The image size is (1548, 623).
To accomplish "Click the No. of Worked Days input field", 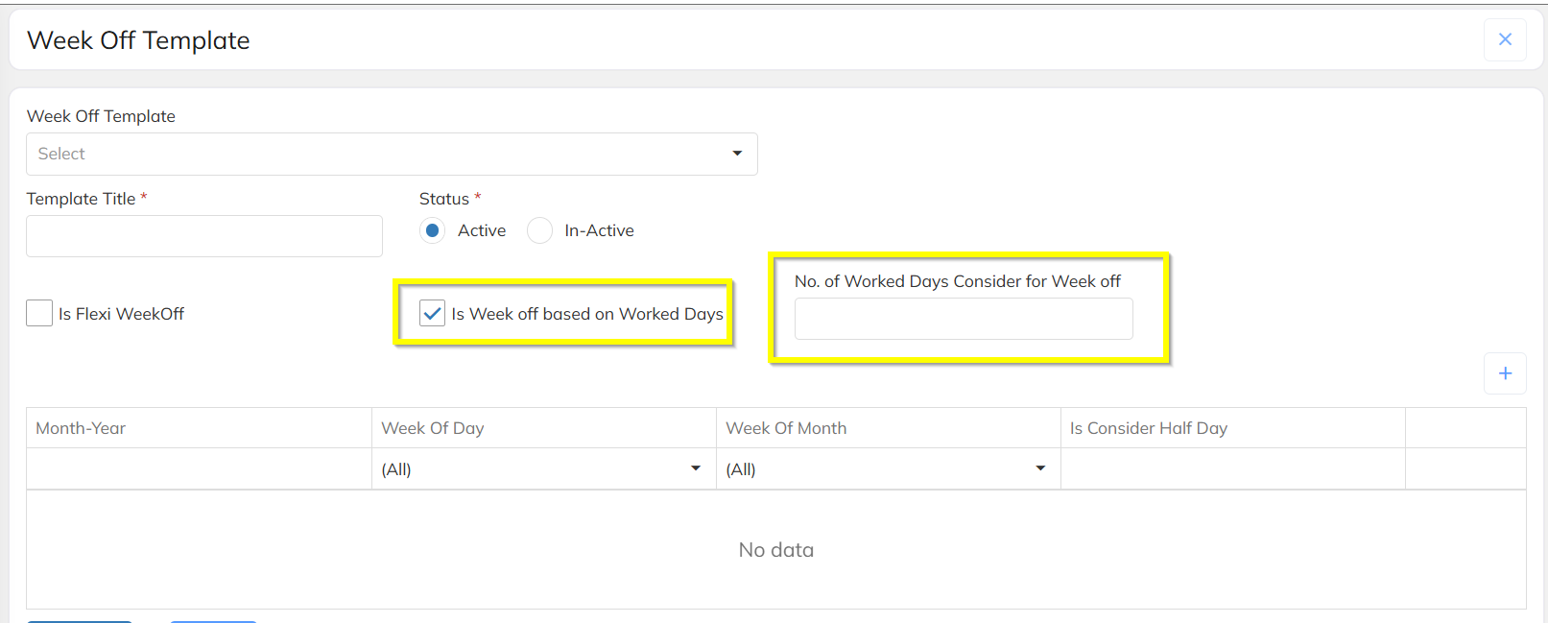I will coord(963,319).
